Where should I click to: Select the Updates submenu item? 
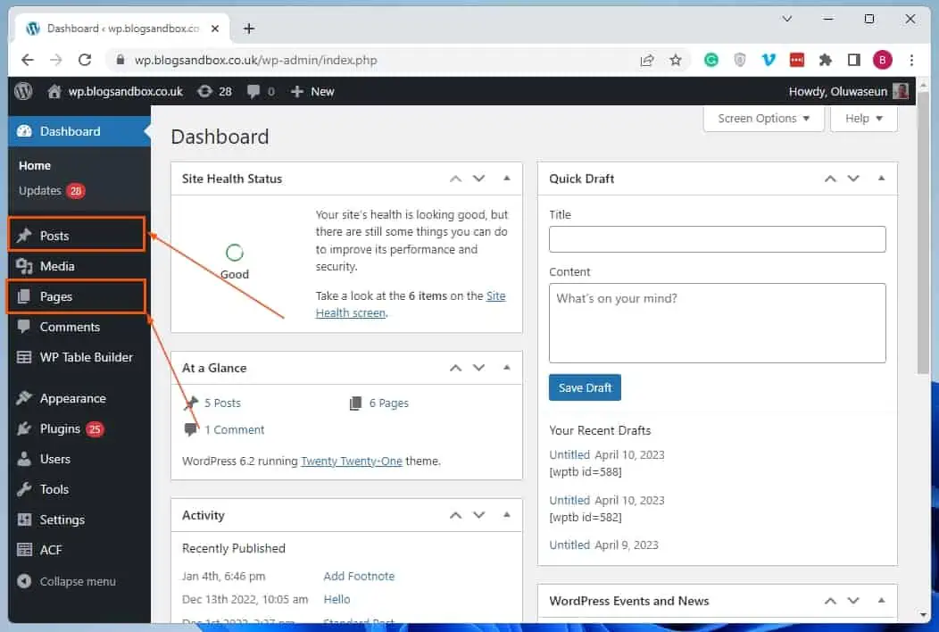tap(52, 190)
